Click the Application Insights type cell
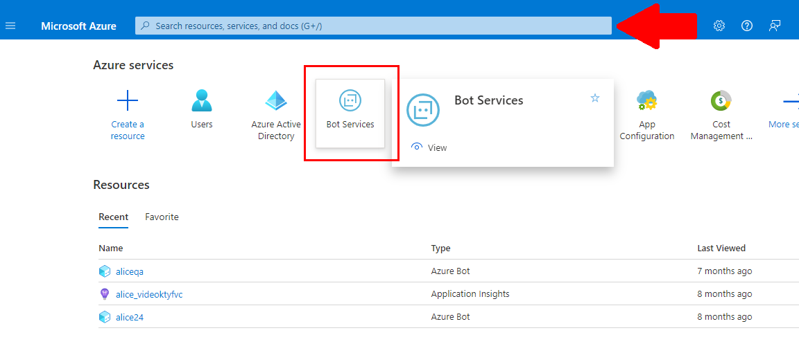The height and width of the screenshot is (344, 799). tap(470, 294)
